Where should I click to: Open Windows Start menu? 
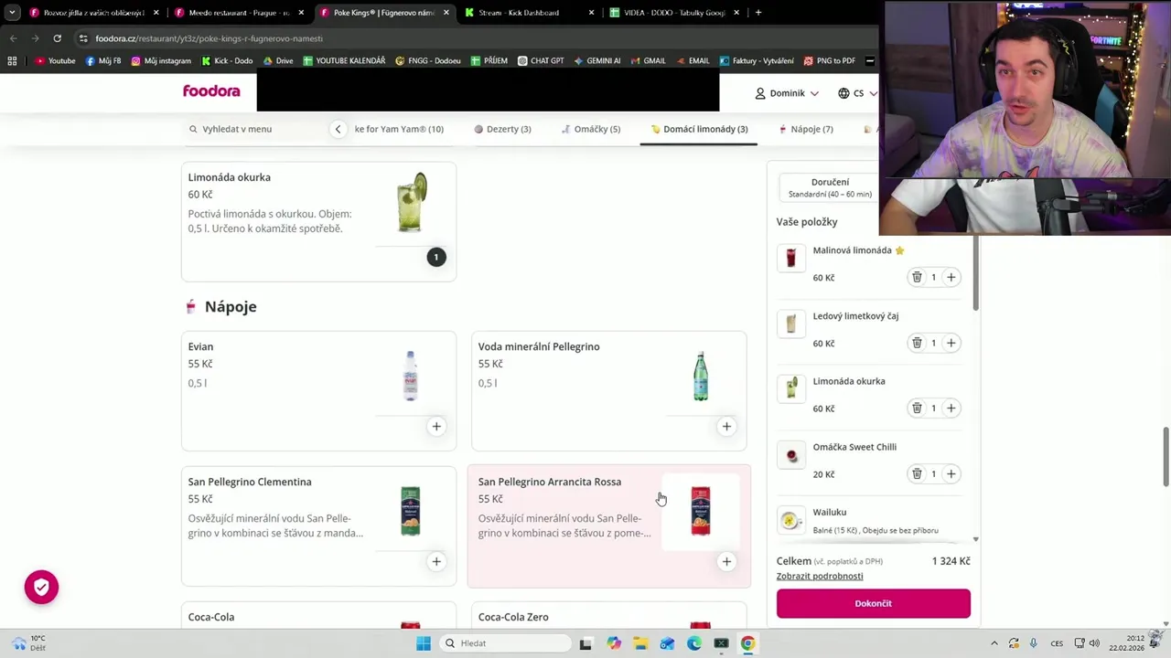click(423, 643)
